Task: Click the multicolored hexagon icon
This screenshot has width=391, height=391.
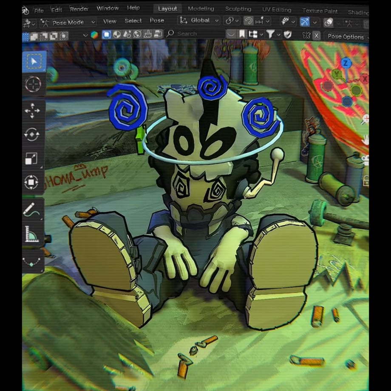Action: (94, 35)
